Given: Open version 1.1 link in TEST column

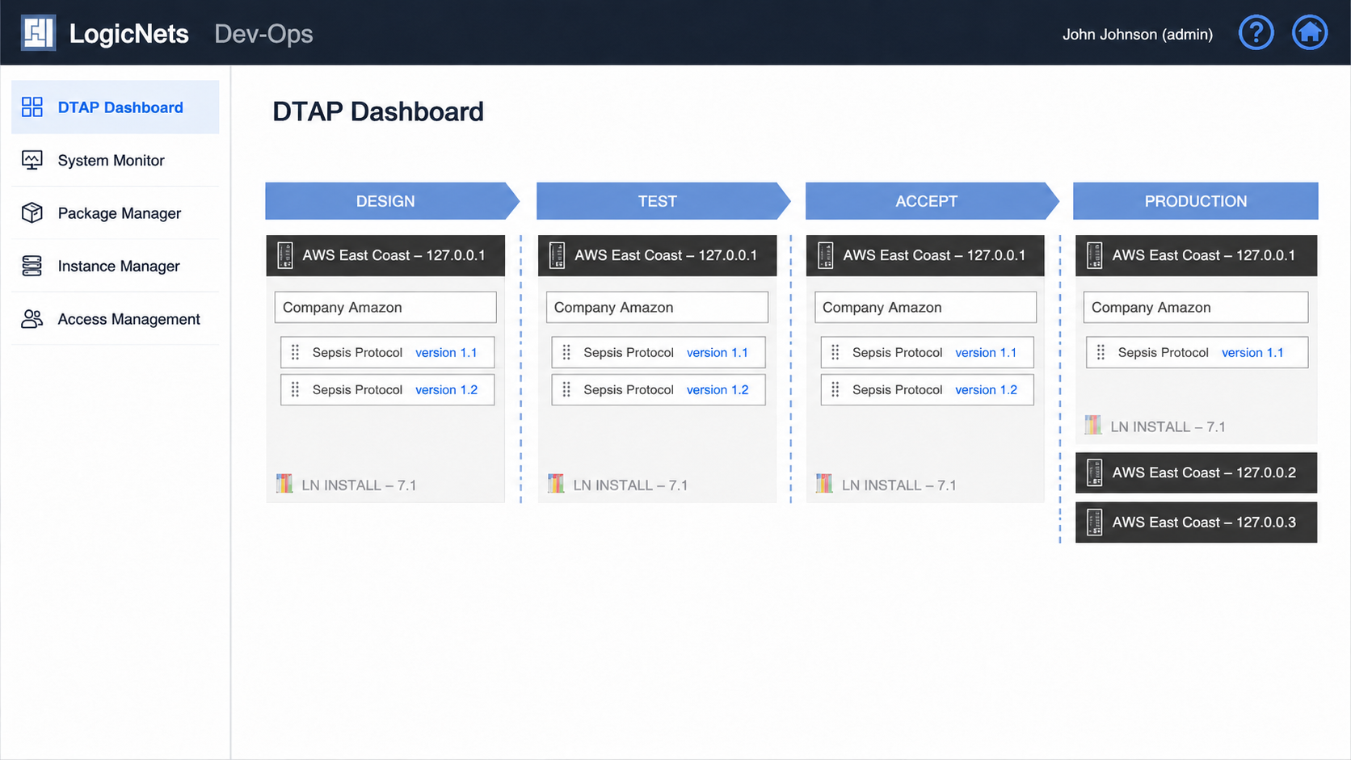Looking at the screenshot, I should (x=718, y=352).
